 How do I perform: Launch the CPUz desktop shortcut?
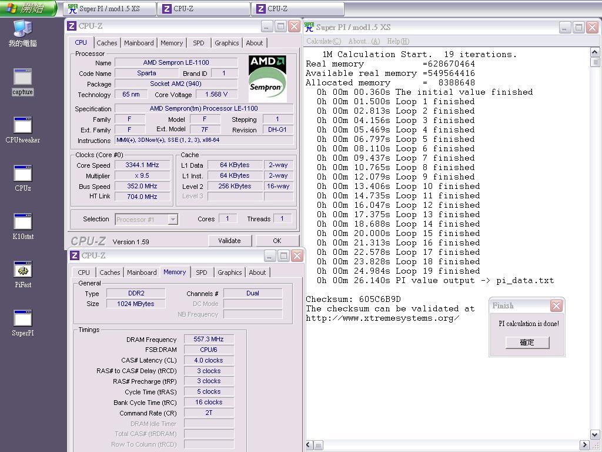coord(23,178)
